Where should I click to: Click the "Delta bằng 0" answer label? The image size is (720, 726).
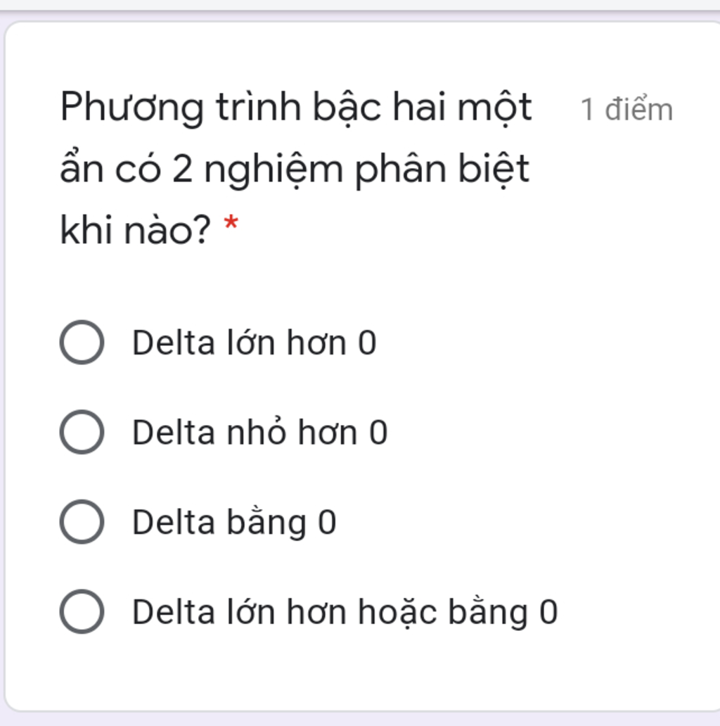tap(234, 523)
